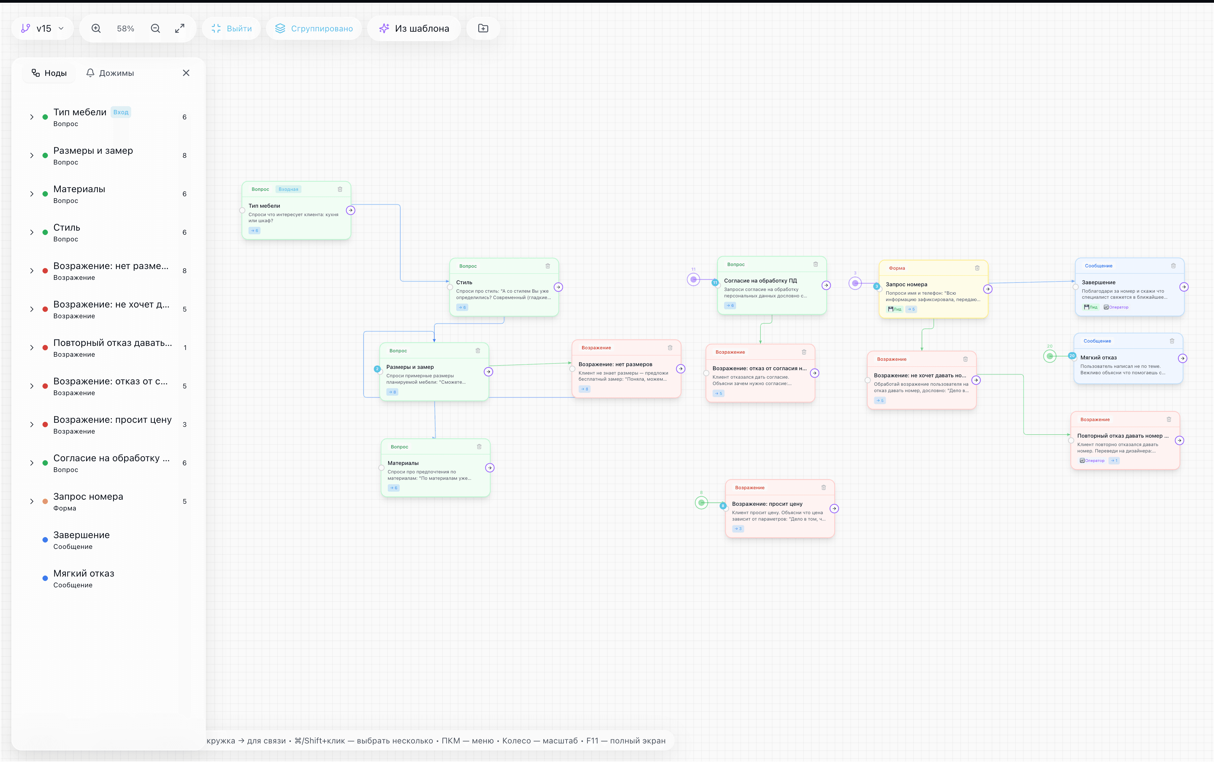Image resolution: width=1214 pixels, height=762 pixels.
Task: Click the add folder icon in toolbar
Action: [x=483, y=28]
